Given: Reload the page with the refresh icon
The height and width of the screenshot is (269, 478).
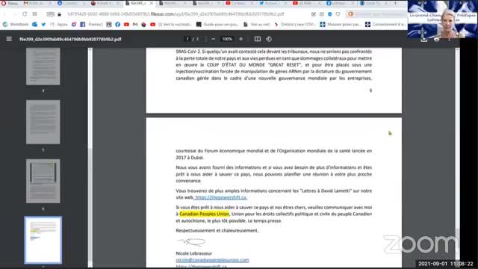Looking at the screenshot, I should click(25, 14).
